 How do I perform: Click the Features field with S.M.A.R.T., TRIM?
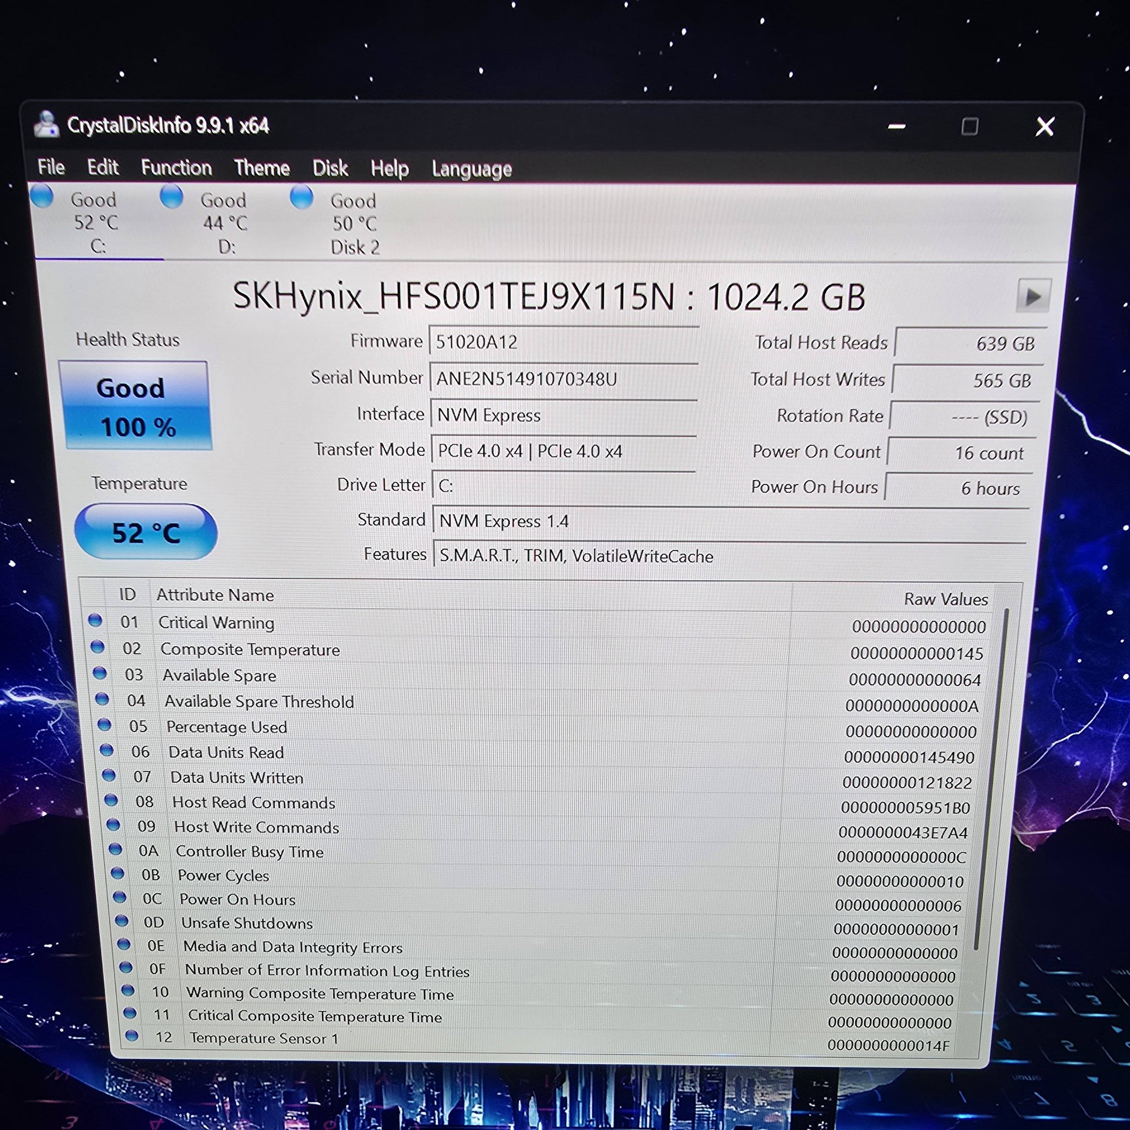729,556
